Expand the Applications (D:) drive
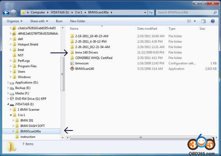 click(x=8, y=82)
